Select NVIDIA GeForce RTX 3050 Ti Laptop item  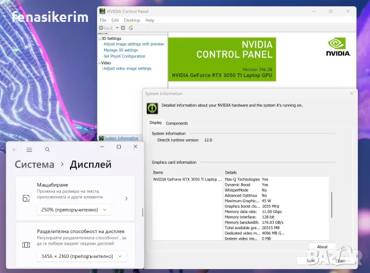[x=187, y=179]
